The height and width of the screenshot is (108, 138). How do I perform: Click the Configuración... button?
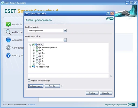[36, 86]
